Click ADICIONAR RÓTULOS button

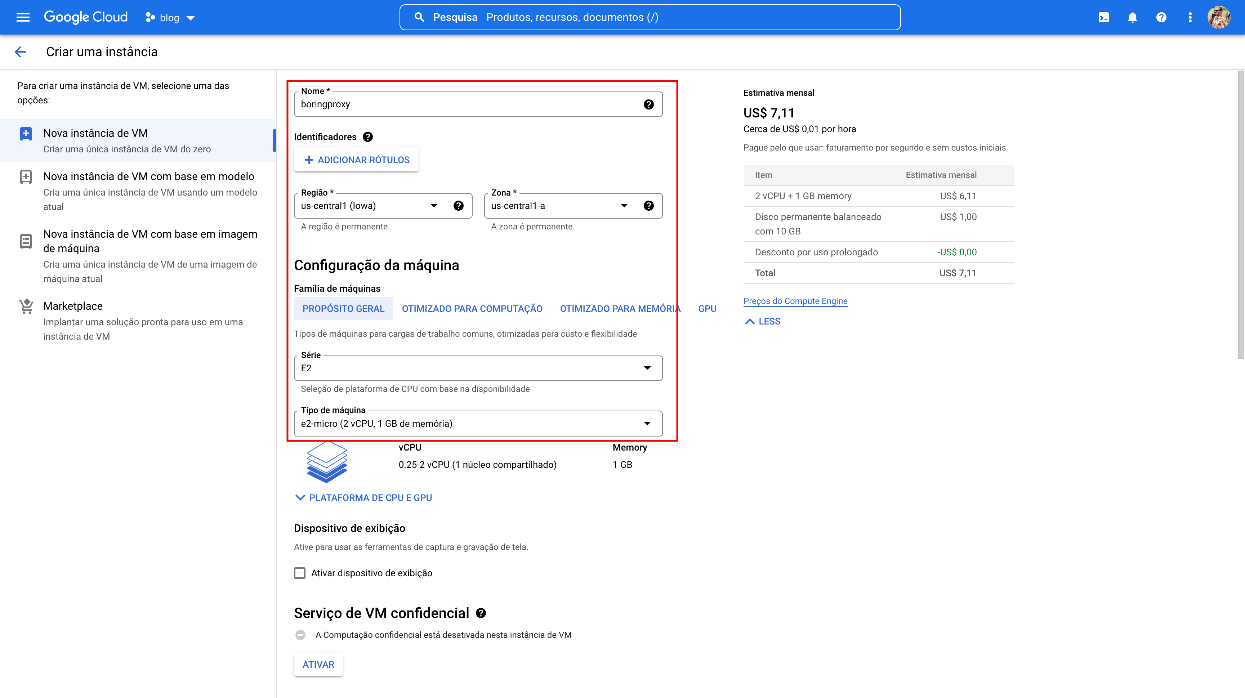click(x=356, y=160)
